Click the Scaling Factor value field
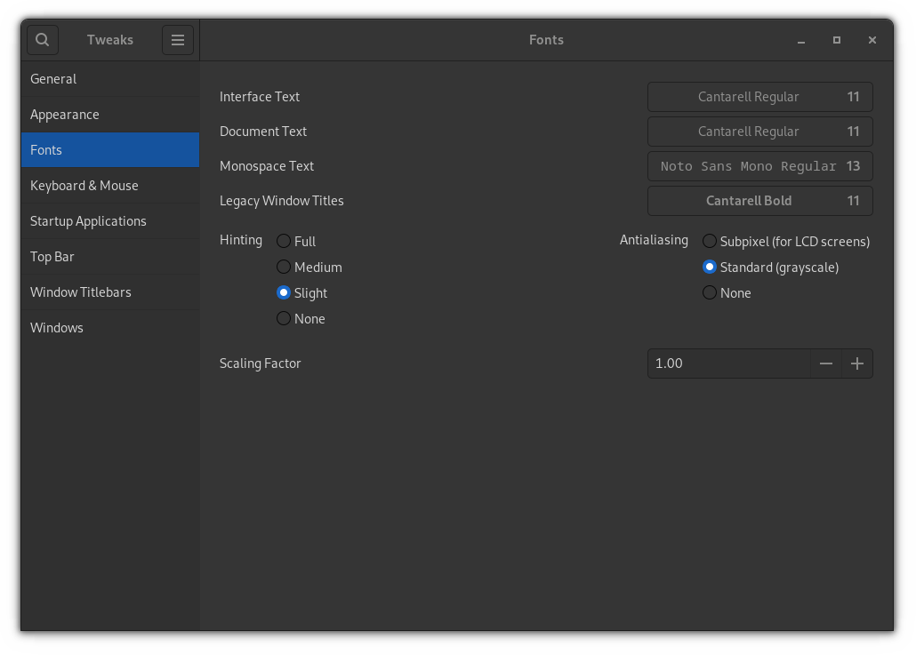Image resolution: width=916 pixels, height=655 pixels. (729, 363)
